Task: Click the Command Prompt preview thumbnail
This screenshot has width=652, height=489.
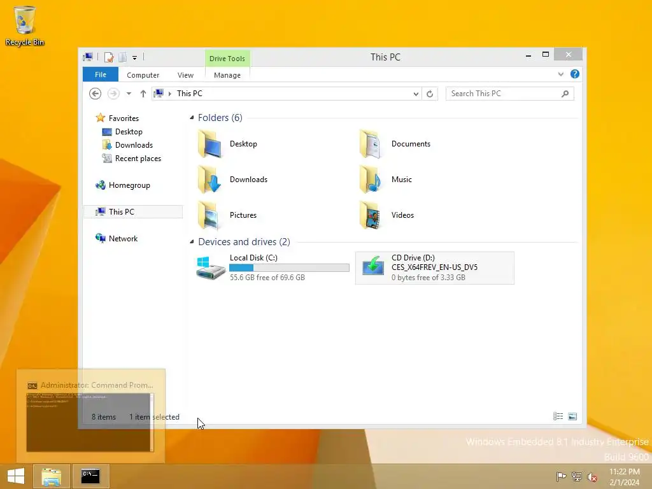Action: [x=90, y=423]
